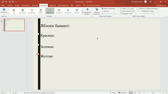Open Параметры эффектов options
The height and width of the screenshot is (94, 168).
click(x=87, y=11)
